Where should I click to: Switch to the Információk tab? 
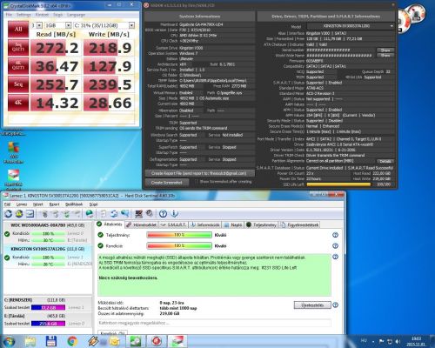(x=205, y=224)
